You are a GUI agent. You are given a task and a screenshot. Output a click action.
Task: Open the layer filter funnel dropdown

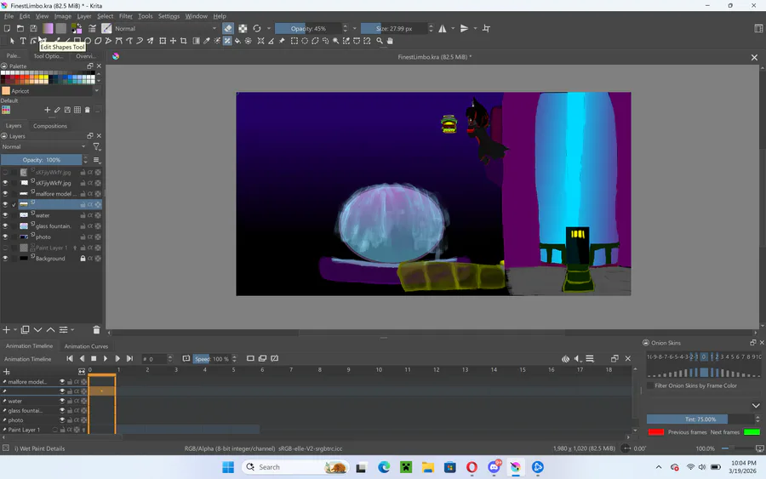(x=96, y=146)
